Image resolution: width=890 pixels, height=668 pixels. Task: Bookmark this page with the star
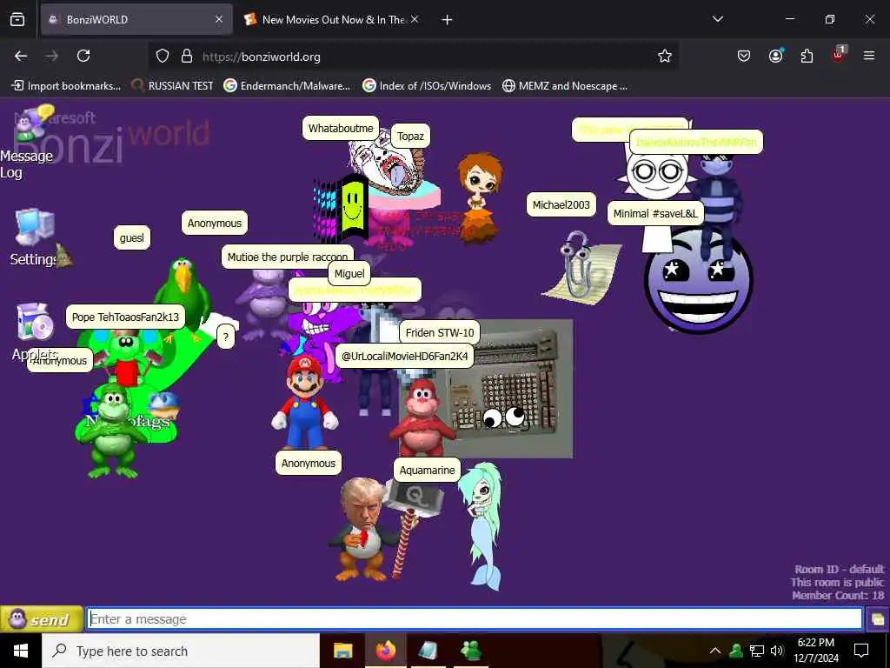[665, 56]
